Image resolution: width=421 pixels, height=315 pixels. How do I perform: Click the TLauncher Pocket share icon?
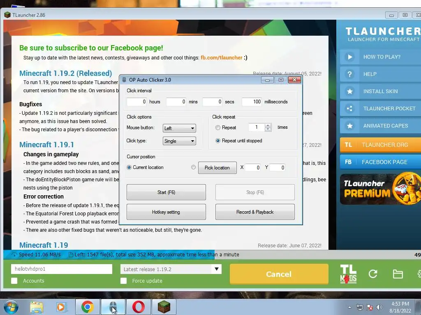click(x=349, y=108)
